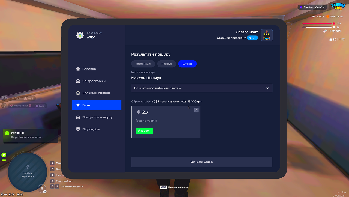Click the microphone icon near the minimap

(42, 188)
